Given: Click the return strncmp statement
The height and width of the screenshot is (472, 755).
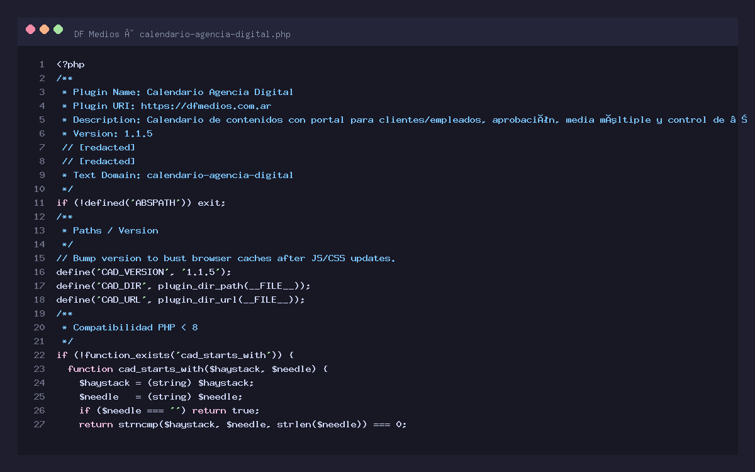Looking at the screenshot, I should pyautogui.click(x=243, y=424).
